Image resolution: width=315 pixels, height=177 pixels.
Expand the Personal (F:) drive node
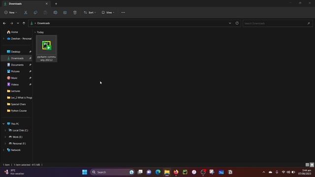point(5,144)
